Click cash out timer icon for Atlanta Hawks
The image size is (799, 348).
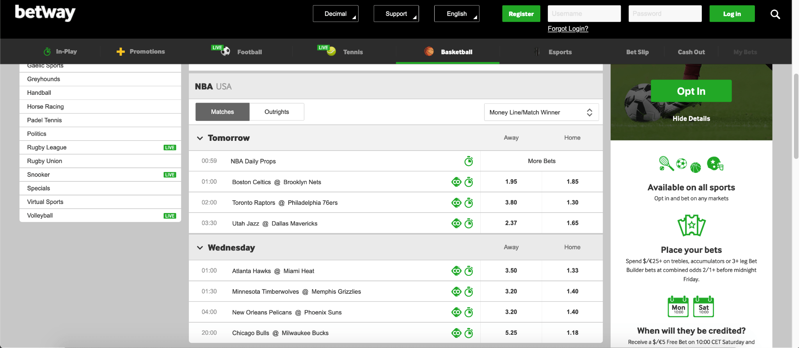[x=469, y=271]
